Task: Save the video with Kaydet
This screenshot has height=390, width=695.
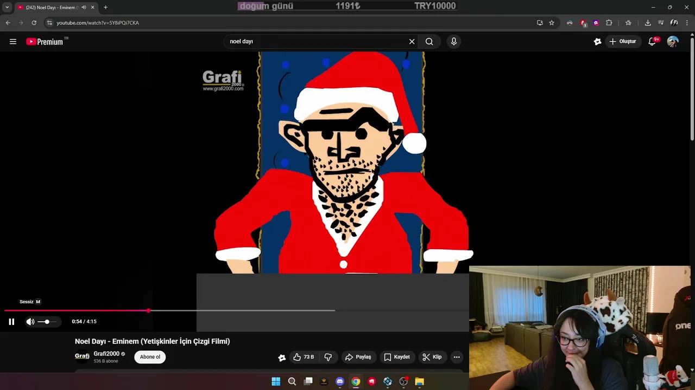Action: (x=397, y=357)
